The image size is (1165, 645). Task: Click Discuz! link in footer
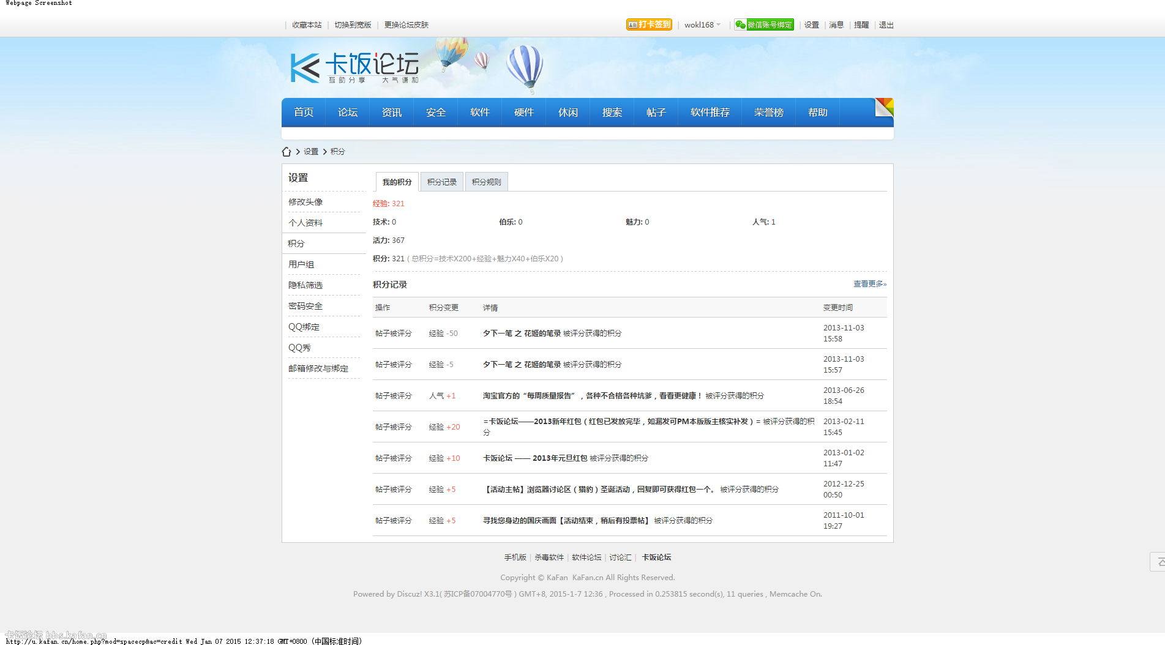410,594
